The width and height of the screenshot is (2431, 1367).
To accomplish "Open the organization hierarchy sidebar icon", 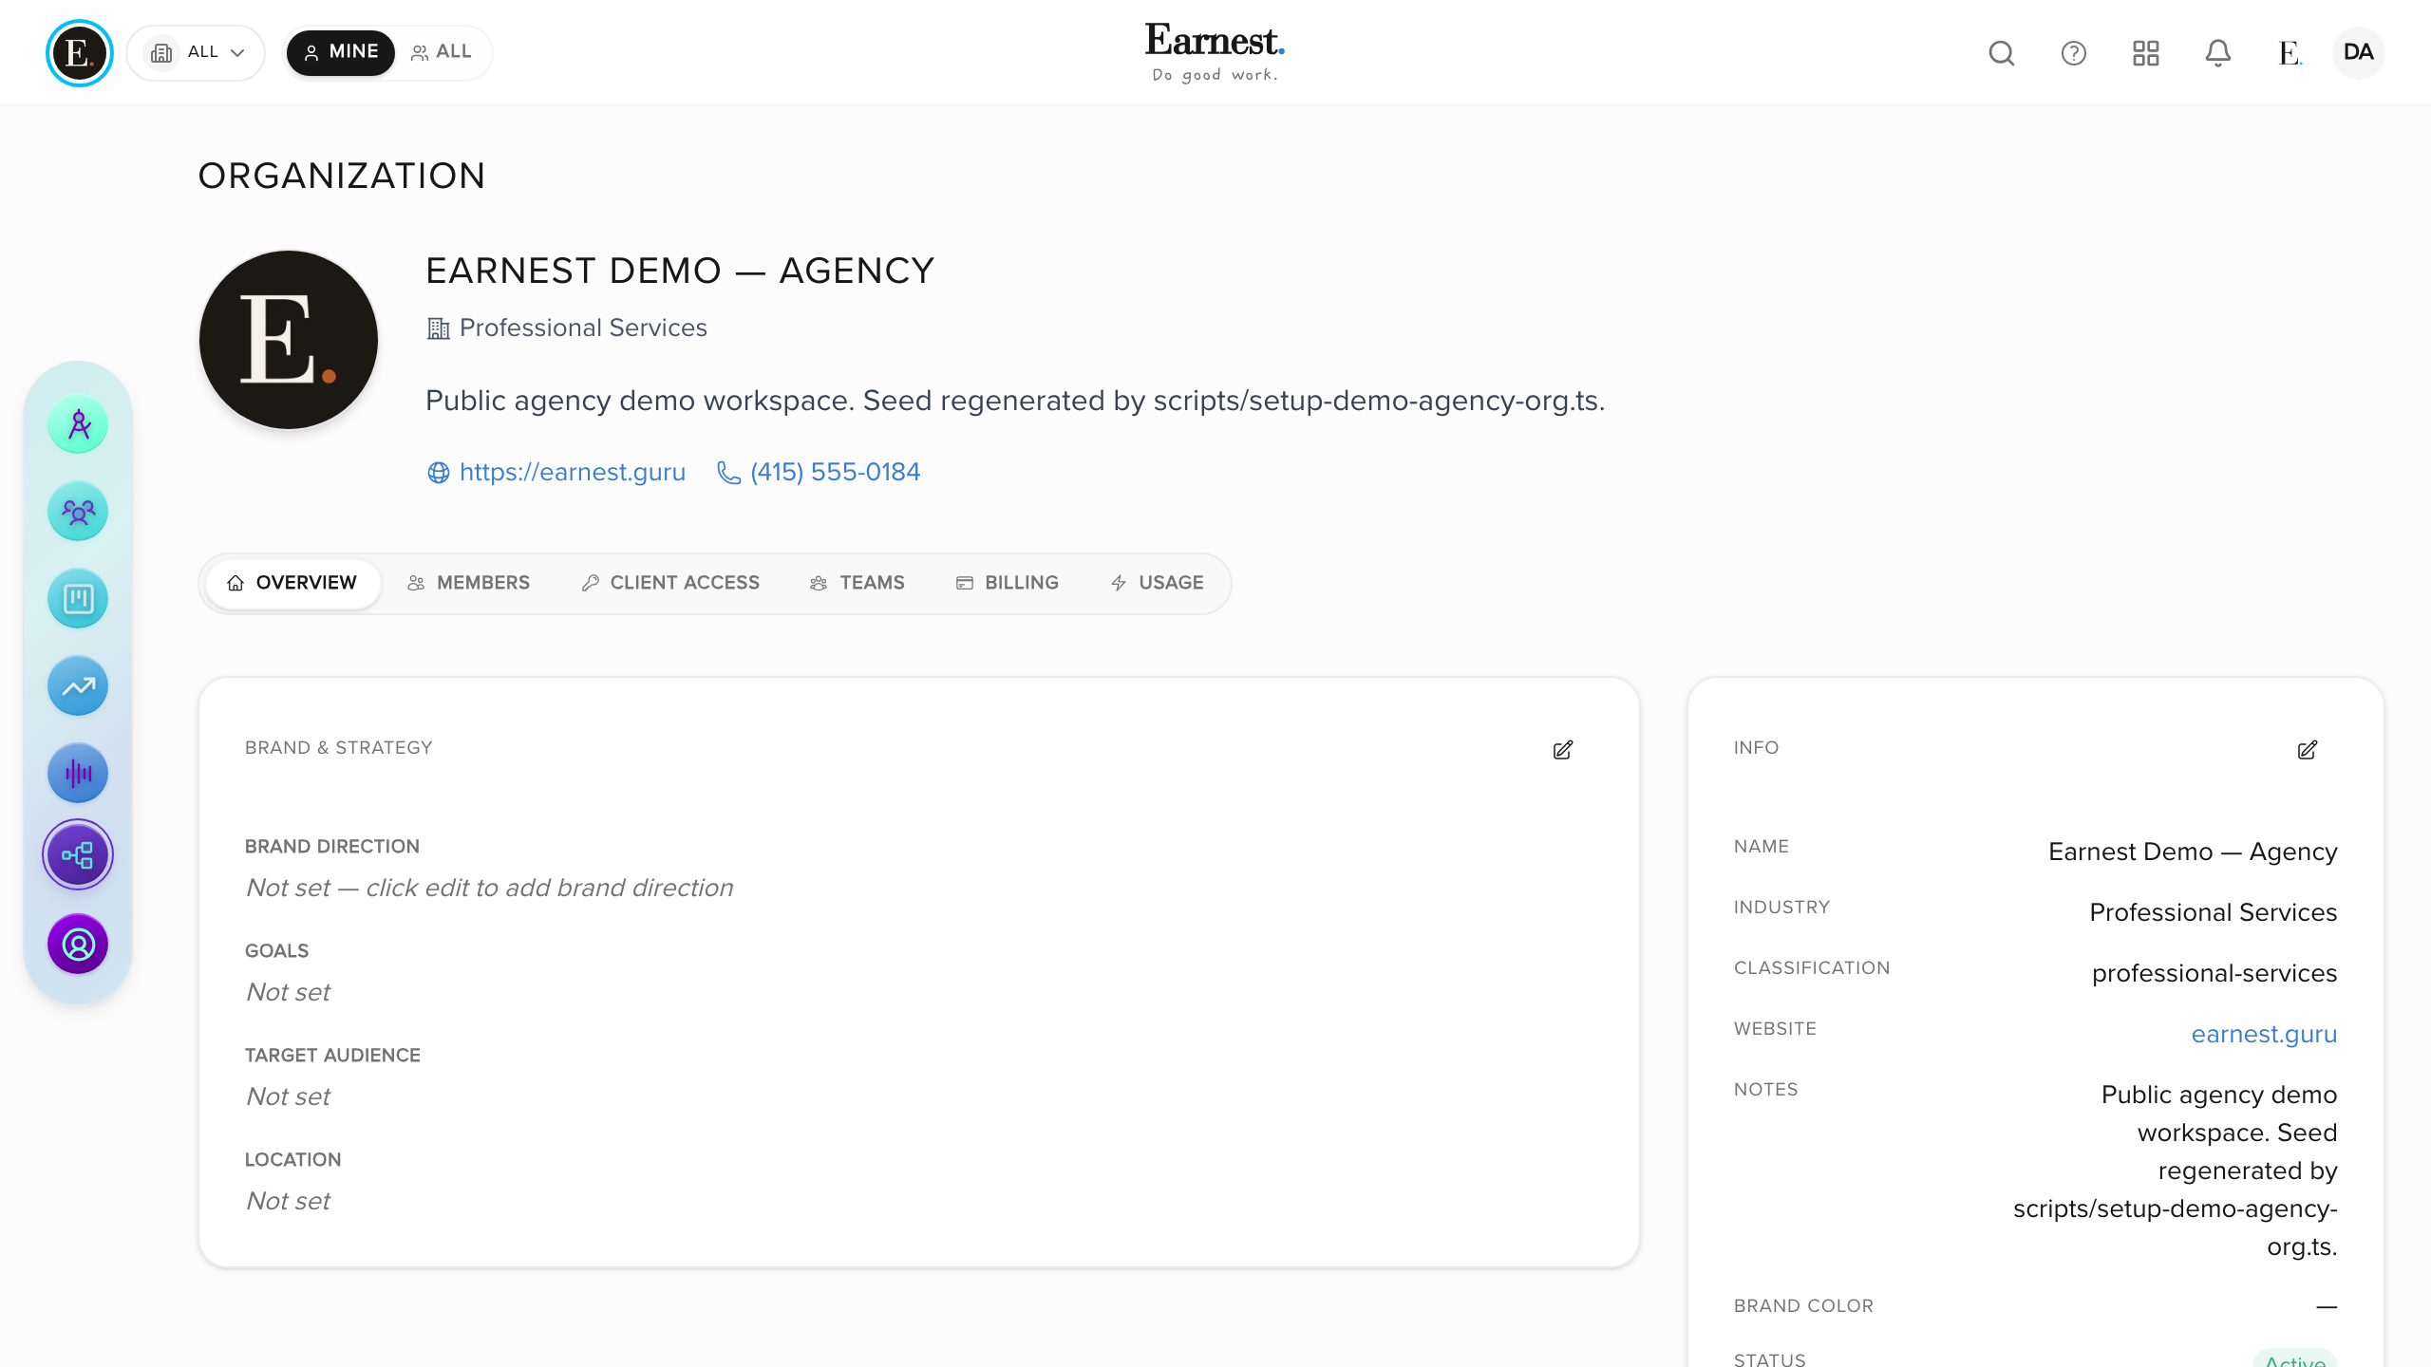I will pos(78,855).
